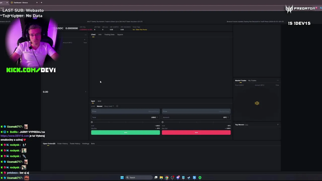Open the Square tab
Screen dimensions: 322x181
(120, 34)
